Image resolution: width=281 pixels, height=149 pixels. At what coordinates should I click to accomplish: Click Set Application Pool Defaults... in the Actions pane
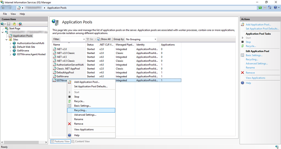click(262, 29)
